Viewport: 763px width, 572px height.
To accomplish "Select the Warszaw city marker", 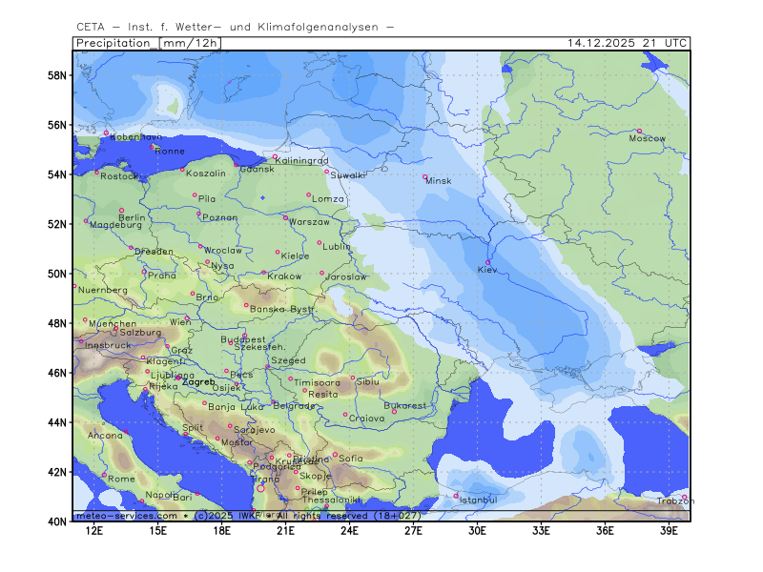I will point(285,217).
